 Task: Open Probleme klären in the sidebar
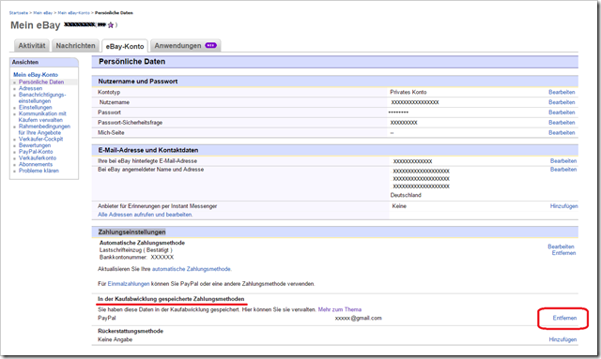(x=39, y=171)
